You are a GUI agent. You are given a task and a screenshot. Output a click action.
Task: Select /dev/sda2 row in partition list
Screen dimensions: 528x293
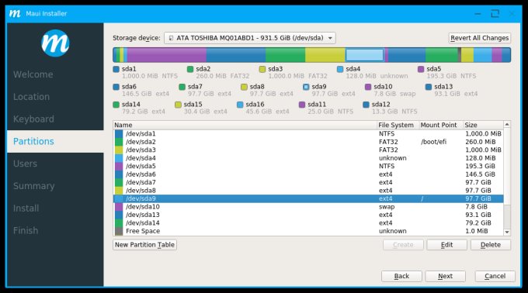tap(308, 142)
